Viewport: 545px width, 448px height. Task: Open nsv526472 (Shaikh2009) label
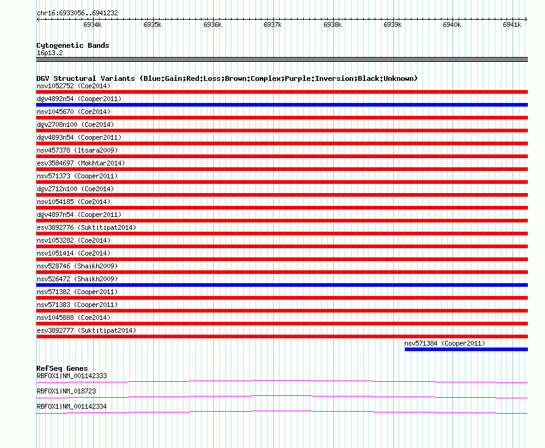77,279
